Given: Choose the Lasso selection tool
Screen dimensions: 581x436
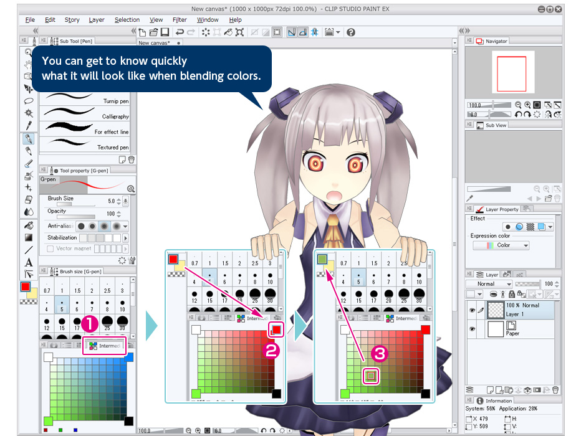Looking at the screenshot, I should 29,101.
